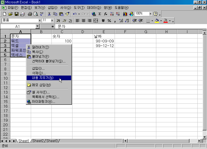Click the Insert Hyperlink globe toolbar icon

coord(94,14)
